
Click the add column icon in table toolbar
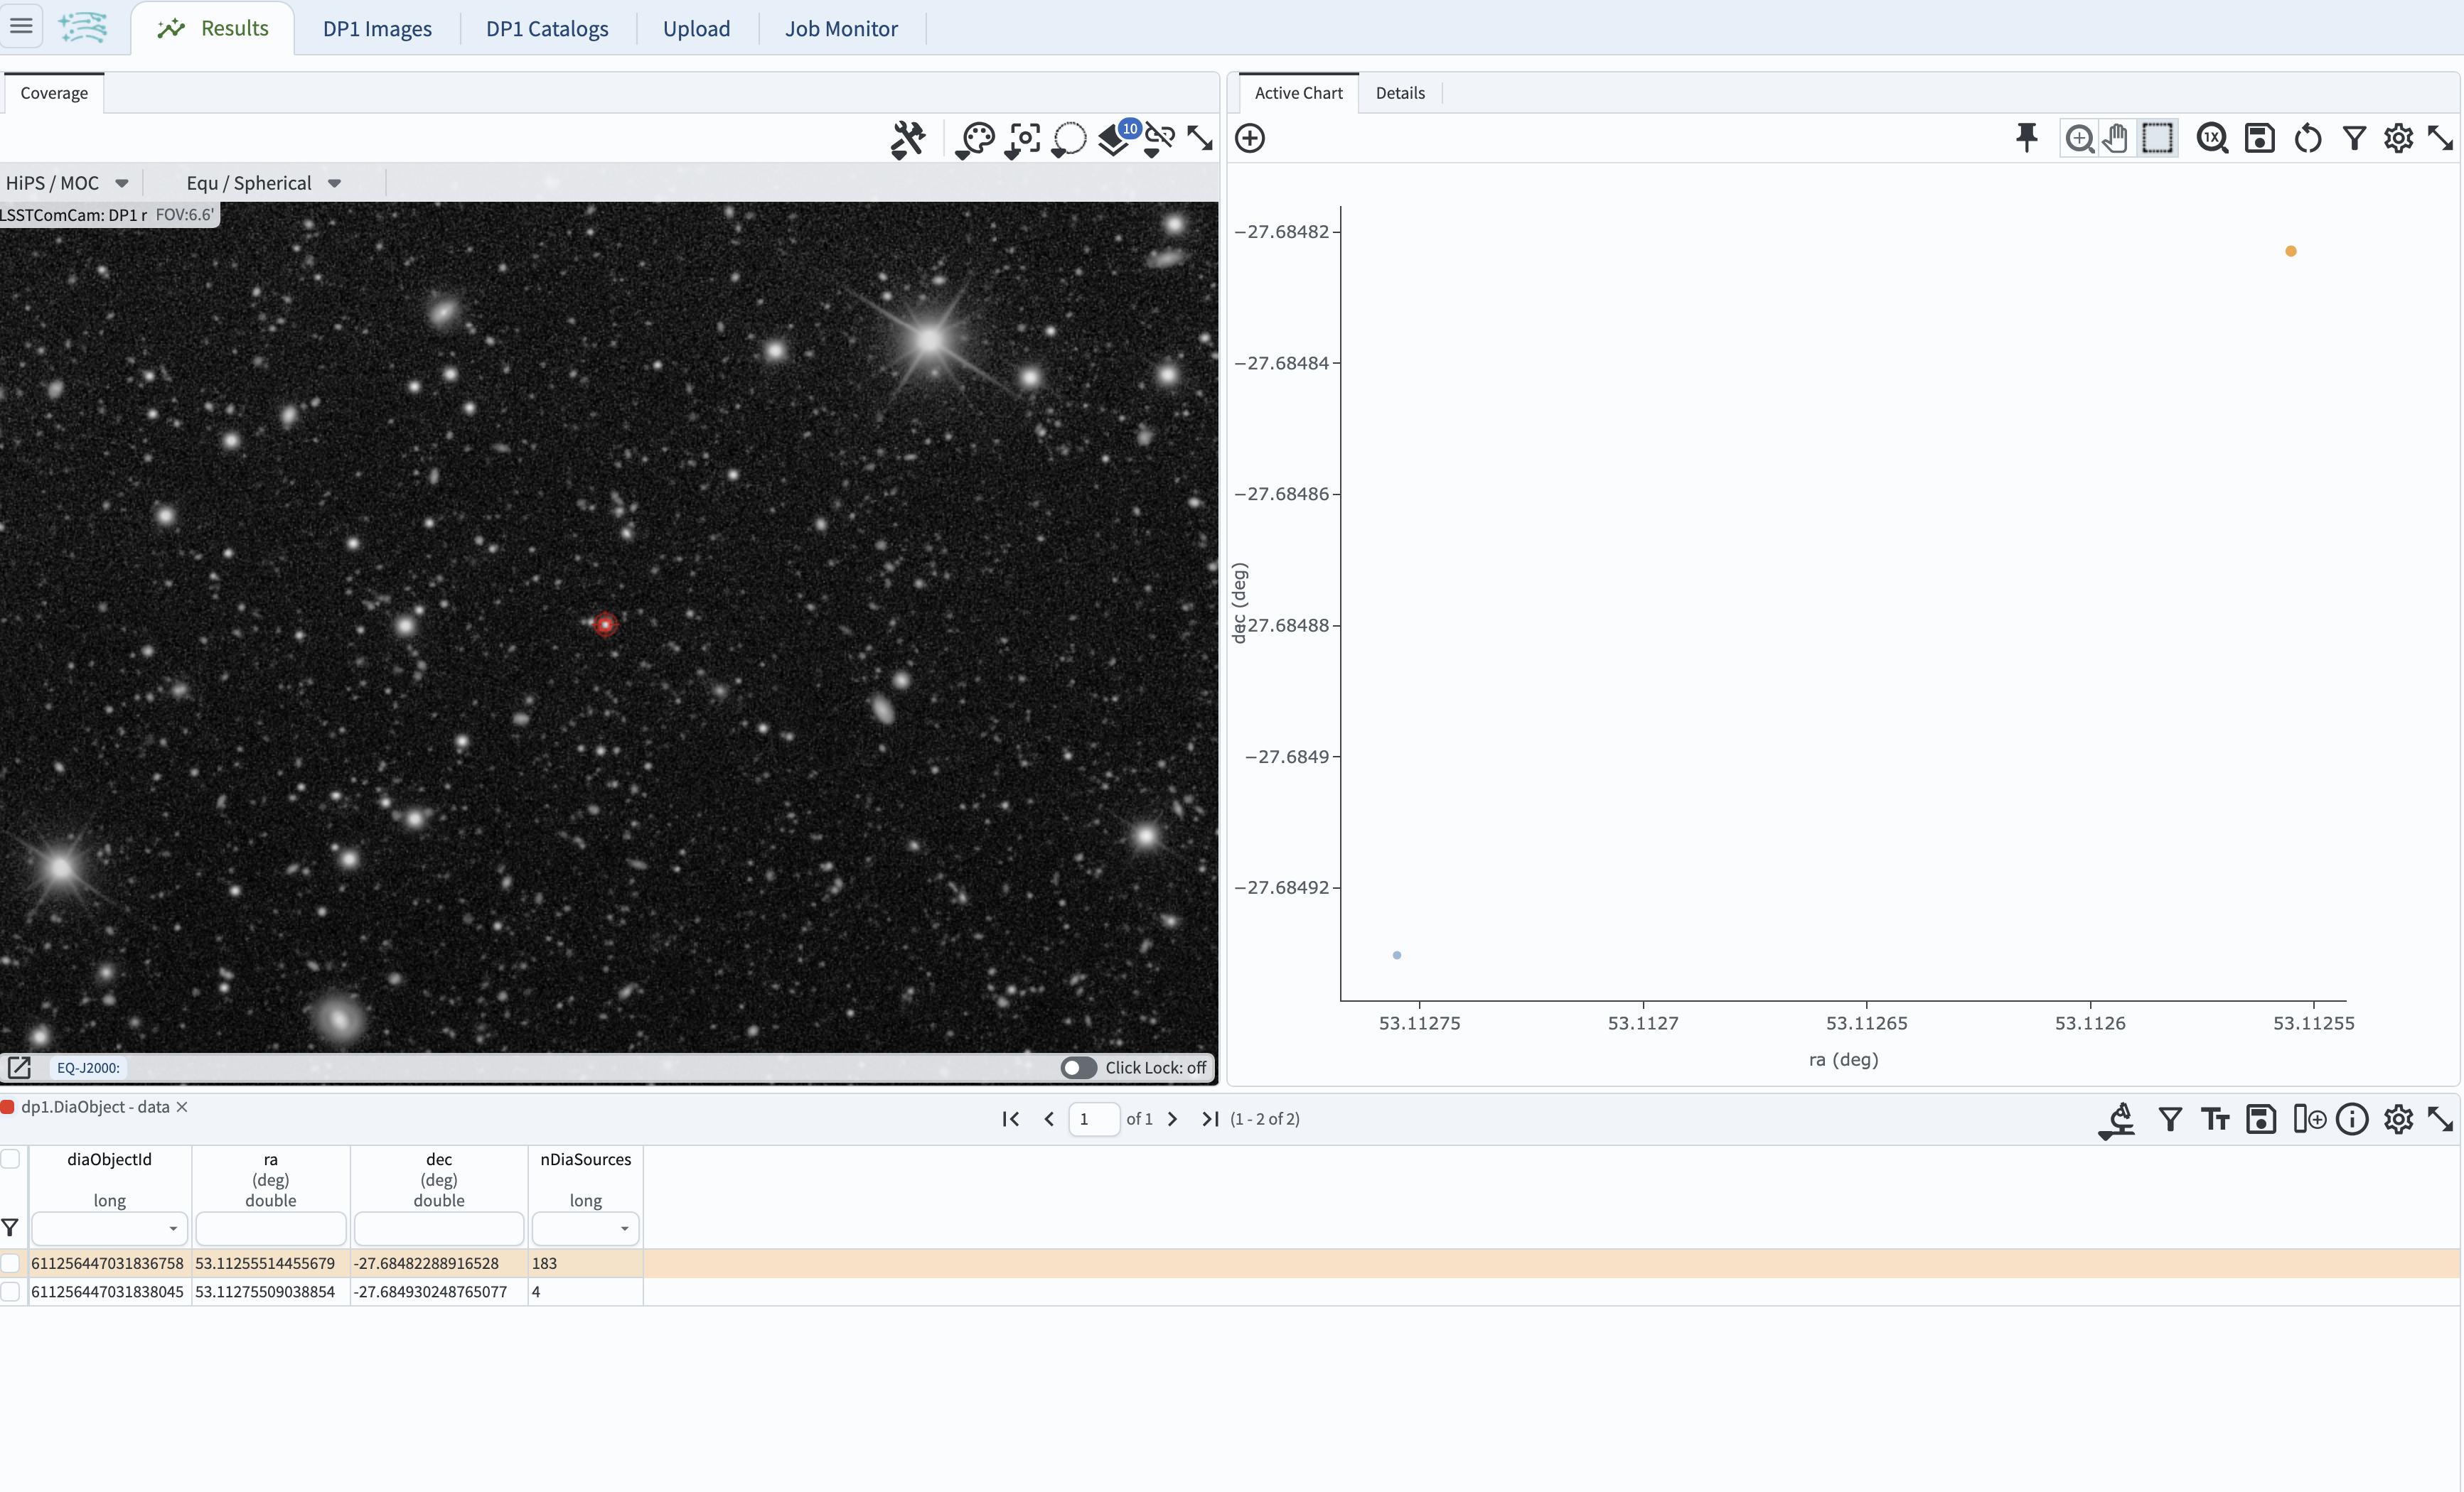click(x=2308, y=1119)
